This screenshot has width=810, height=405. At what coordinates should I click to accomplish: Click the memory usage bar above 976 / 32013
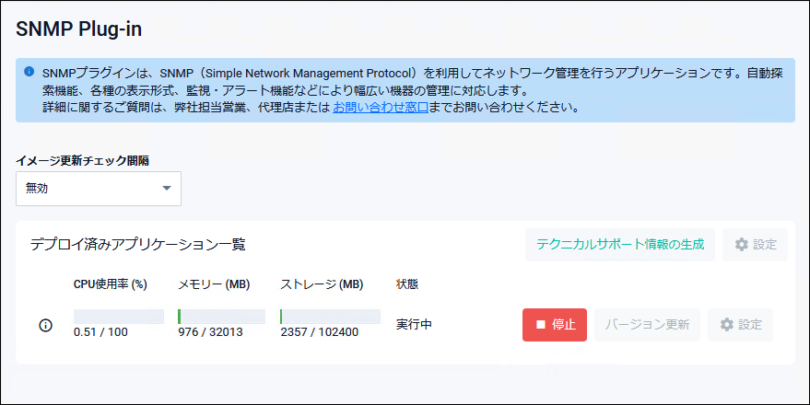click(221, 317)
